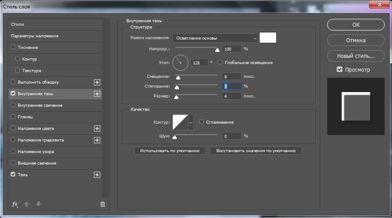The width and height of the screenshot is (392, 218).
Task: Enable Глобальное освещение checkbox
Action: pyautogui.click(x=220, y=62)
